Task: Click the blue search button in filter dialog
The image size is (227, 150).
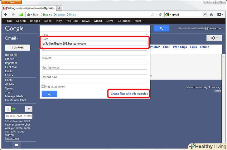Action: 49,94
